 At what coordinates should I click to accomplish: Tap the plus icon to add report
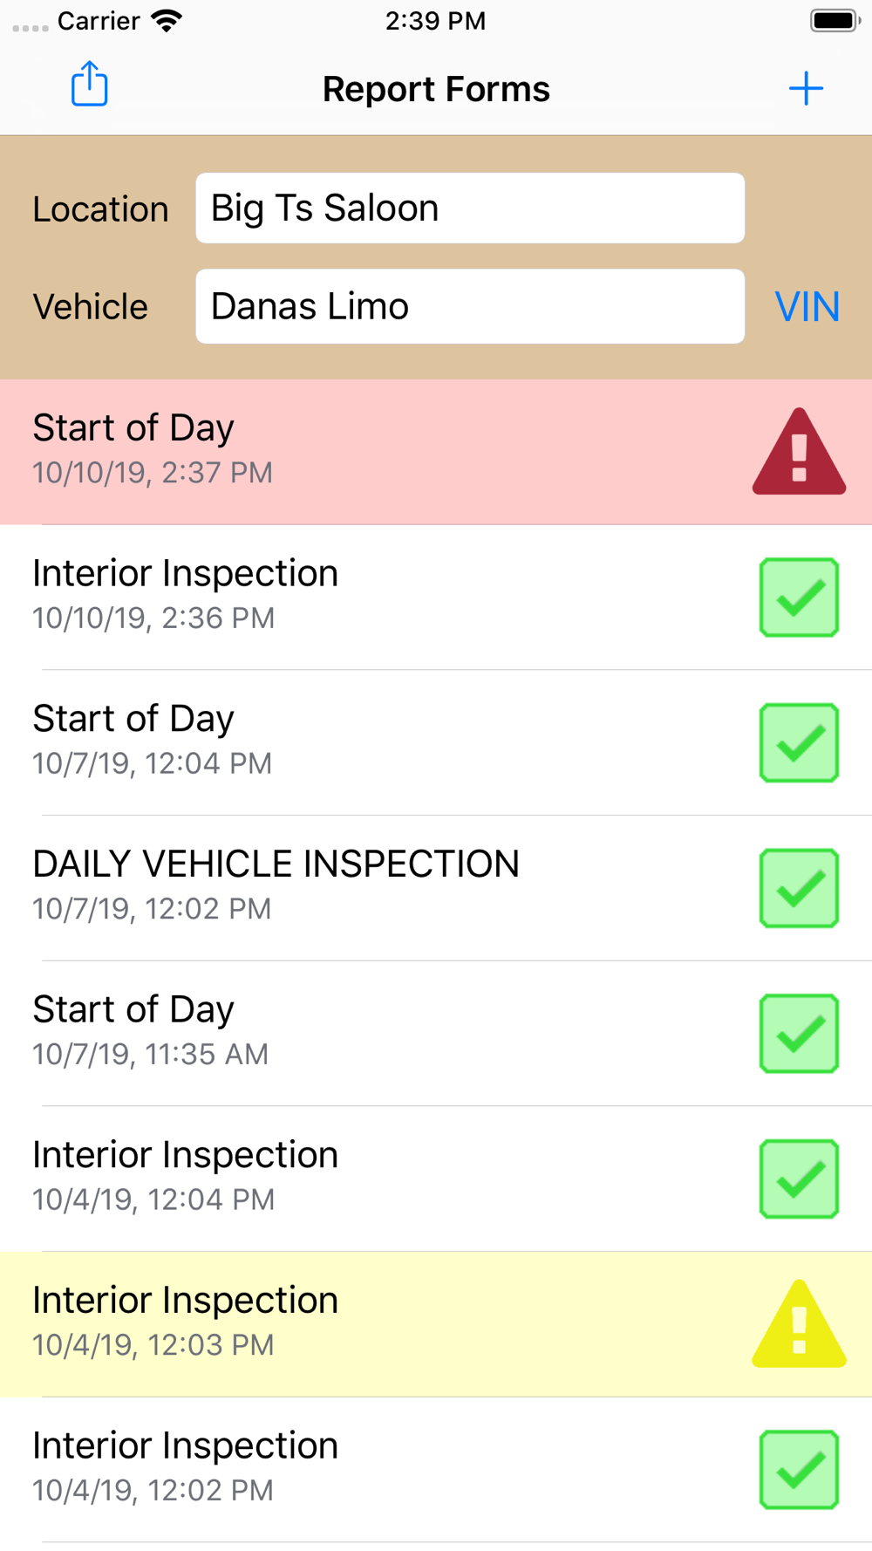pos(806,88)
